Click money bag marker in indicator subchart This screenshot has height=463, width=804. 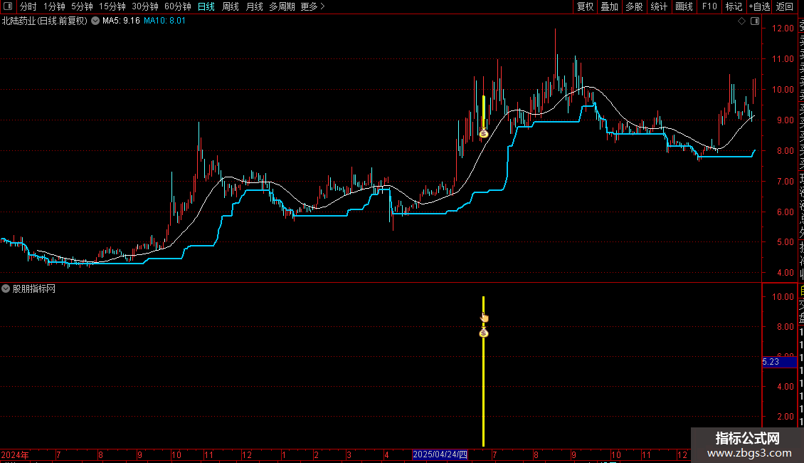[484, 333]
